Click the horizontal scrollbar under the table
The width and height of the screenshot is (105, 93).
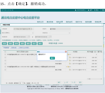pos(94,79)
